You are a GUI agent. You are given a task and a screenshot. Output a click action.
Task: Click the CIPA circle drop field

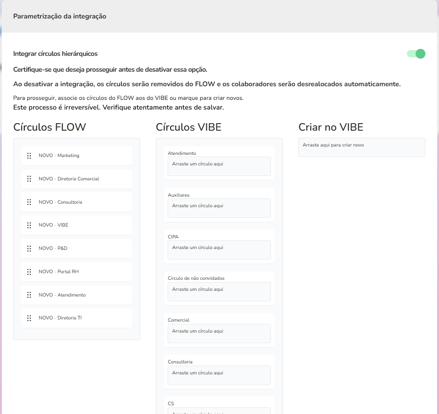coord(219,250)
